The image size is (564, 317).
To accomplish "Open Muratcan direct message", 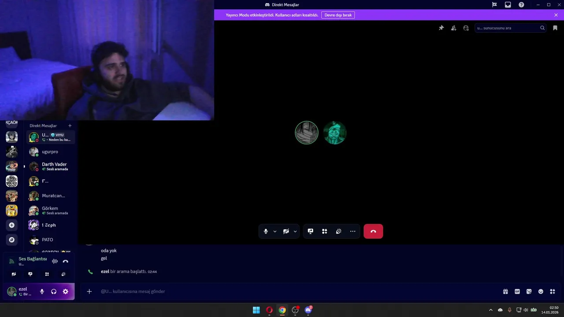I will [x=51, y=195].
